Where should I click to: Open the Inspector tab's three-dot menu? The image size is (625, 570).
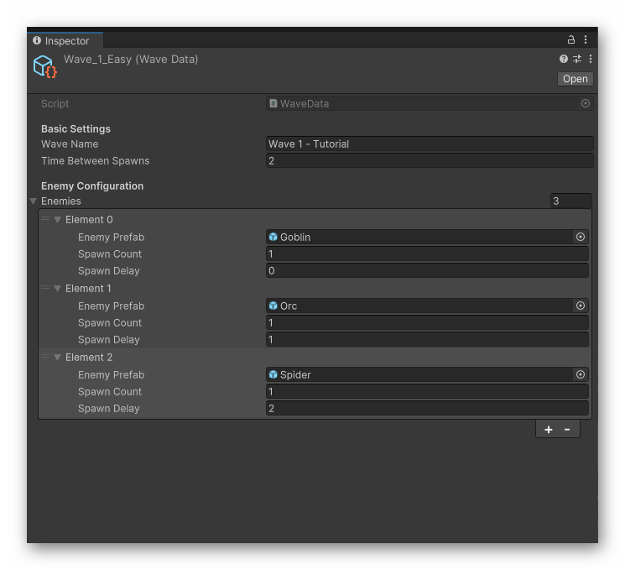(x=586, y=39)
